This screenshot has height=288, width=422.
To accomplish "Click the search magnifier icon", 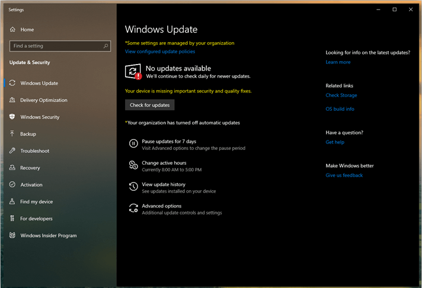I will (x=106, y=46).
